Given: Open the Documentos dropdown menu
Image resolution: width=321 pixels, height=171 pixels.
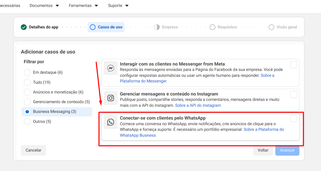Looking at the screenshot, I should click(44, 6).
